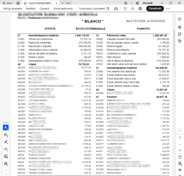Open the bookmarks panel
184x176 pixels.
point(180,34)
